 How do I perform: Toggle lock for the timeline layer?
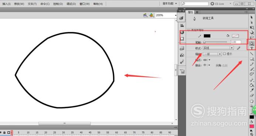pyautogui.click(x=4, y=133)
